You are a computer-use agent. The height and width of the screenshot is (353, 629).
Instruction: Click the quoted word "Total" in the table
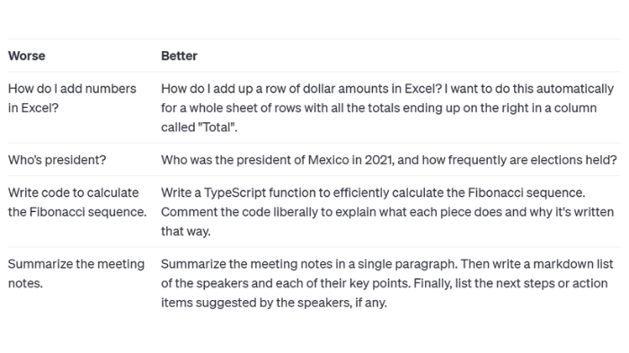click(217, 128)
